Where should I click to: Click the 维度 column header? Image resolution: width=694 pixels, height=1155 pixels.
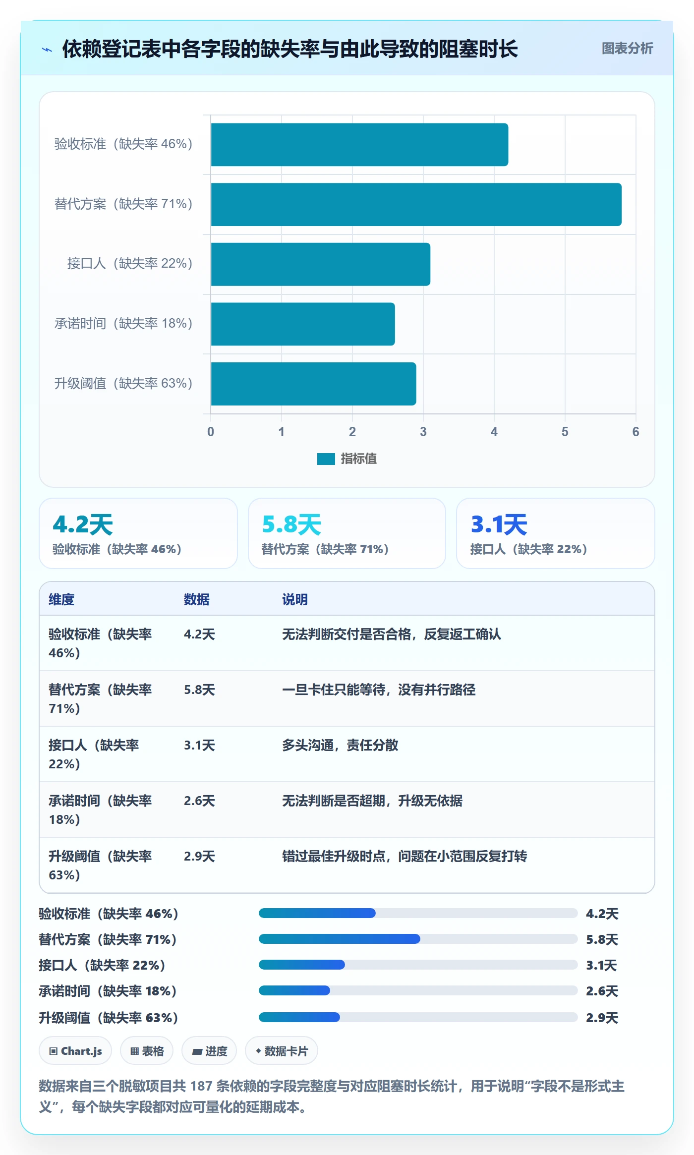click(61, 599)
